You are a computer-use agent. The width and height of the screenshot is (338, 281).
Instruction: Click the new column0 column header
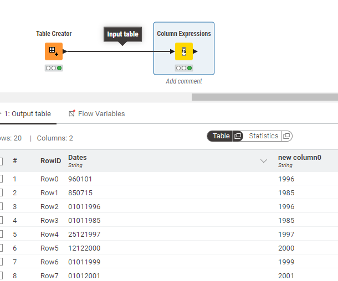pyautogui.click(x=299, y=160)
